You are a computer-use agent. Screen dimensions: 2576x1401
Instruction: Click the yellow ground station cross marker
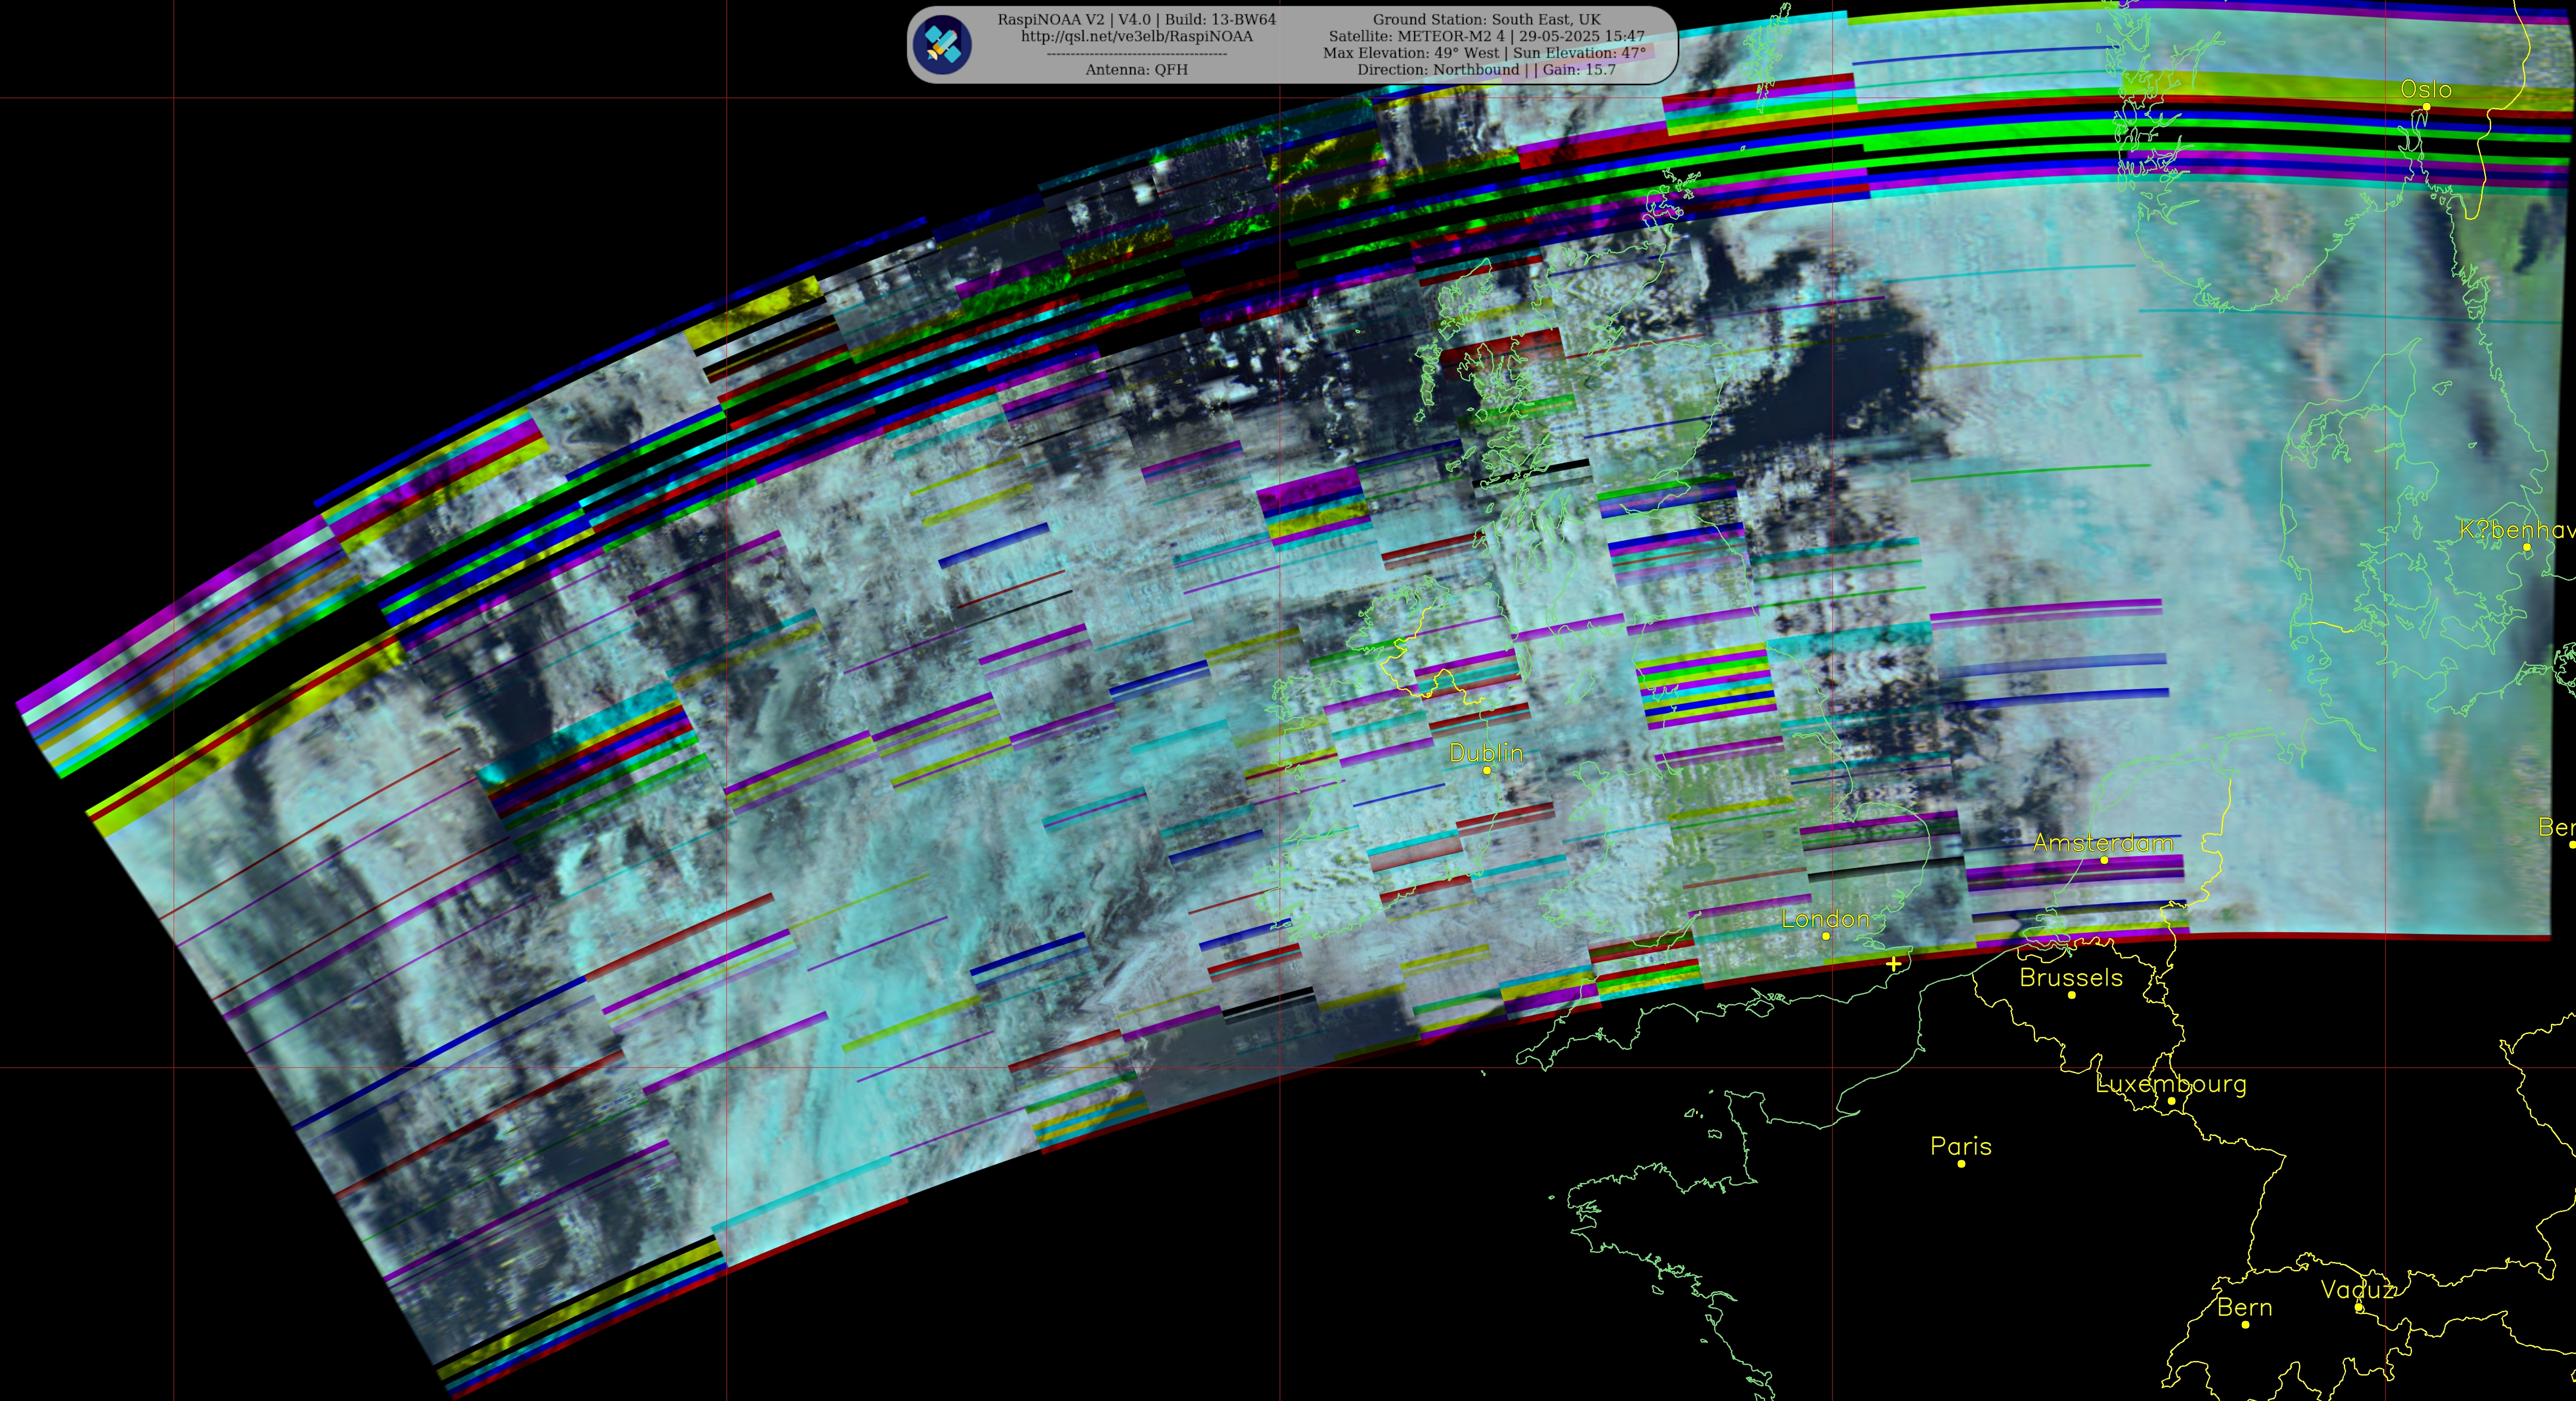click(1893, 964)
